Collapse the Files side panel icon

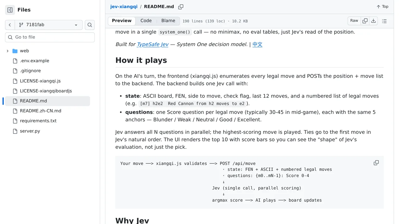pyautogui.click(x=10, y=10)
